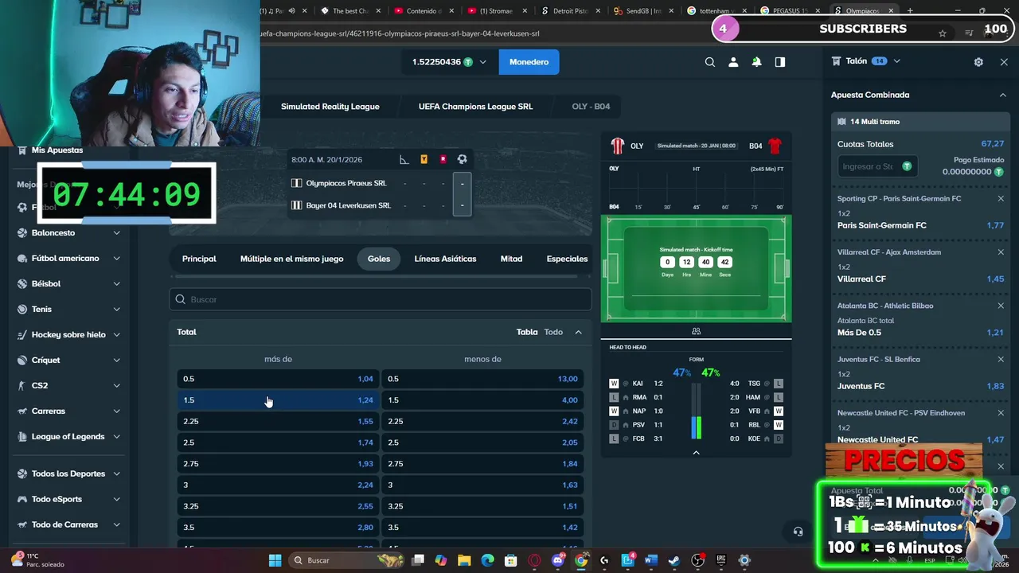This screenshot has width=1019, height=573.
Task: Remove Atalanta Más De 0.5 selection
Action: (1001, 306)
